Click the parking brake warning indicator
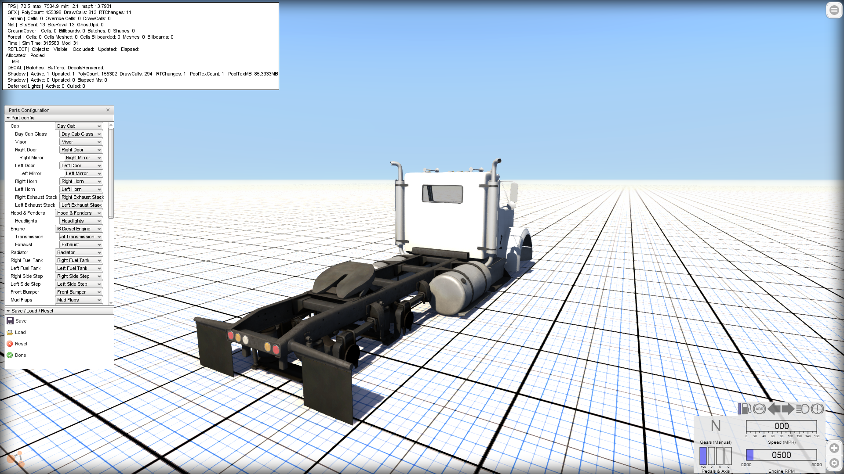This screenshot has width=844, height=474. (x=817, y=409)
